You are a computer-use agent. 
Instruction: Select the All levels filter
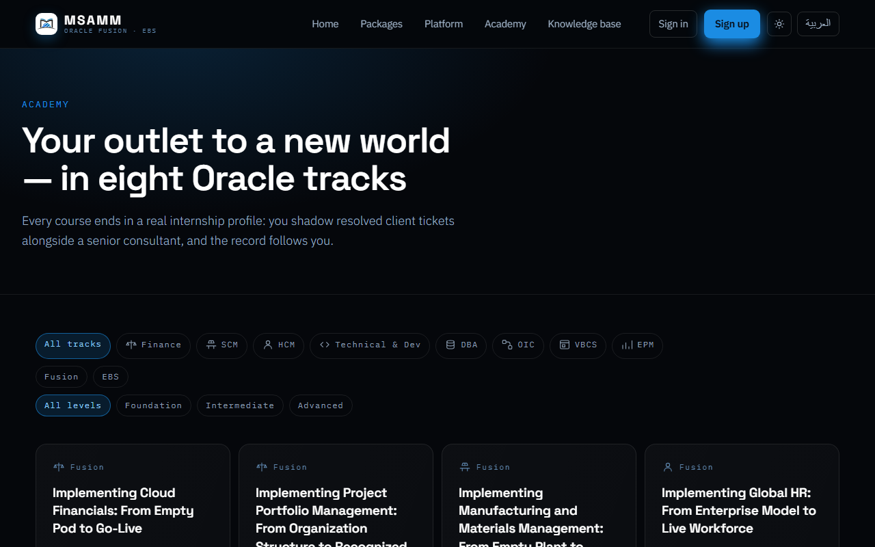point(73,405)
